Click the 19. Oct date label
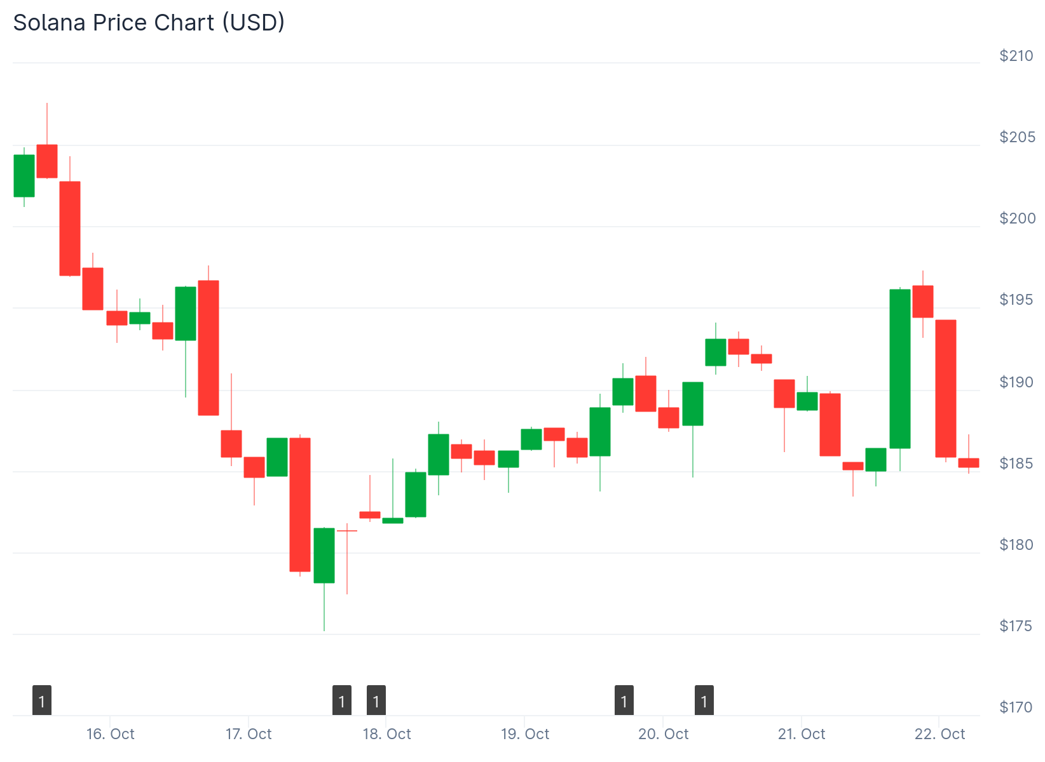Screen dimensions: 1045x762 coord(525,734)
